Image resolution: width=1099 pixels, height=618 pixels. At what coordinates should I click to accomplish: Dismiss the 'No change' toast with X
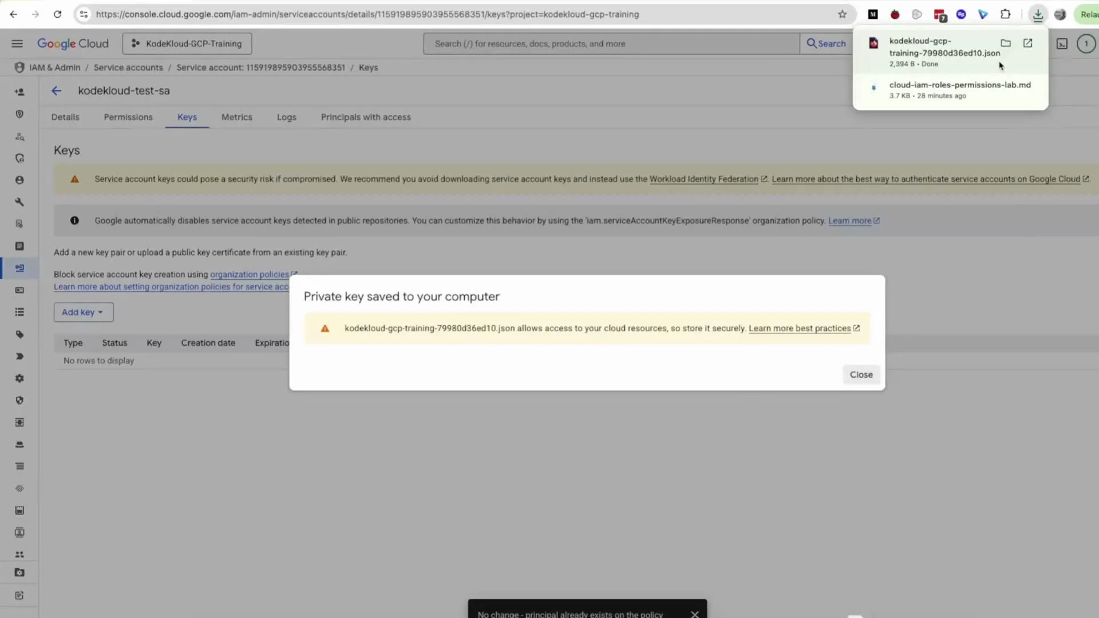pos(694,613)
